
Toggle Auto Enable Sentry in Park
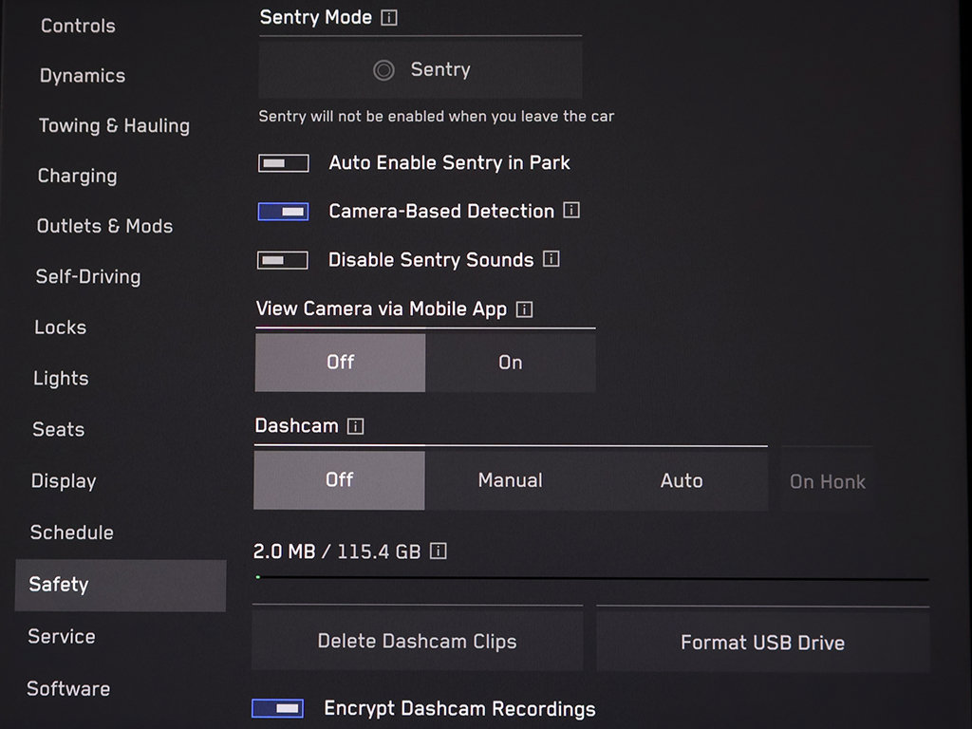point(283,163)
